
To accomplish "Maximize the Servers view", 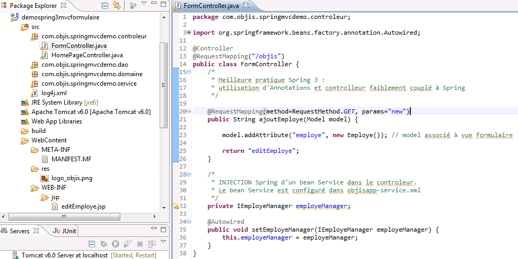I will (x=163, y=229).
